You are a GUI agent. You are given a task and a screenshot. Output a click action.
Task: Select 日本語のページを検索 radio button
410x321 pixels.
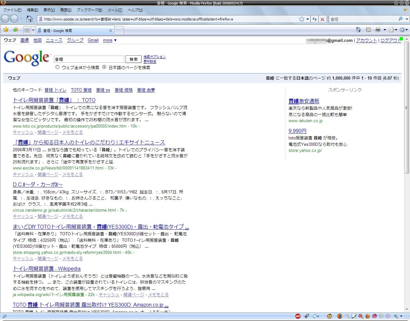tap(104, 67)
